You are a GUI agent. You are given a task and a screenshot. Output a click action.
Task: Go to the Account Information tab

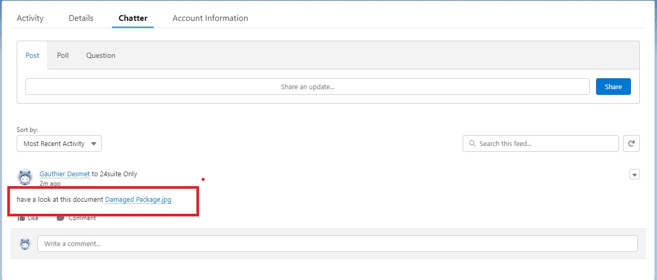[210, 18]
